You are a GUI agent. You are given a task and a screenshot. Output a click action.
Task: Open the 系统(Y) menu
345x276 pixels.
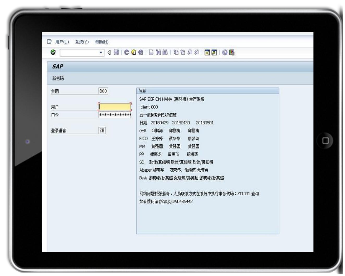(x=82, y=42)
